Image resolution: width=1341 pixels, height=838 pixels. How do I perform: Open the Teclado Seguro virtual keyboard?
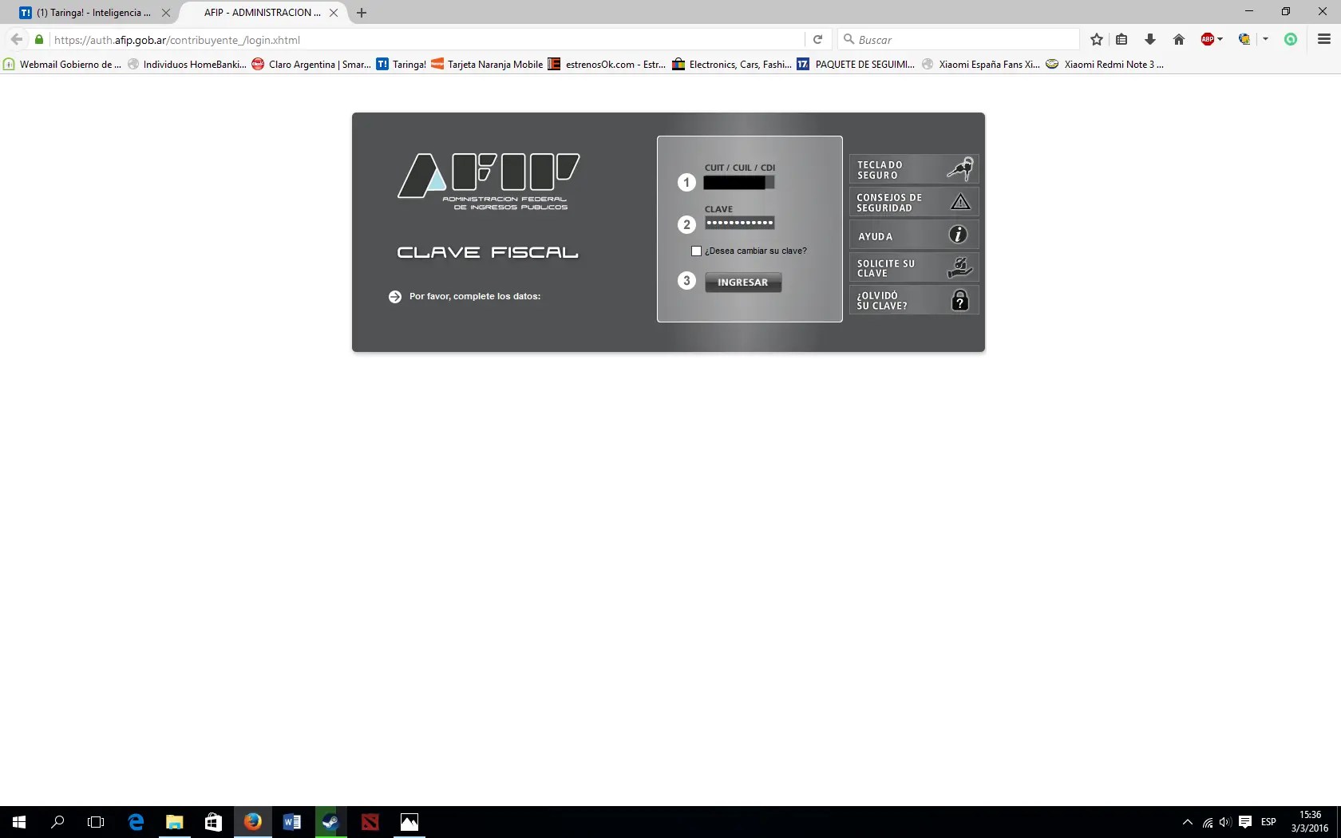[914, 169]
